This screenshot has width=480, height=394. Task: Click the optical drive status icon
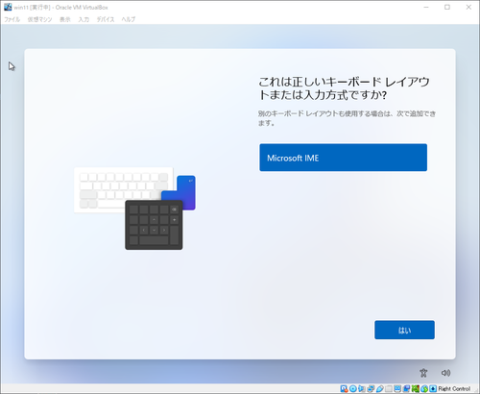click(x=353, y=389)
